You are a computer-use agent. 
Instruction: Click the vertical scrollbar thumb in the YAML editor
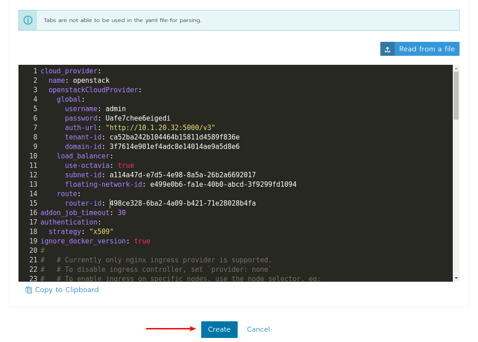[456, 95]
